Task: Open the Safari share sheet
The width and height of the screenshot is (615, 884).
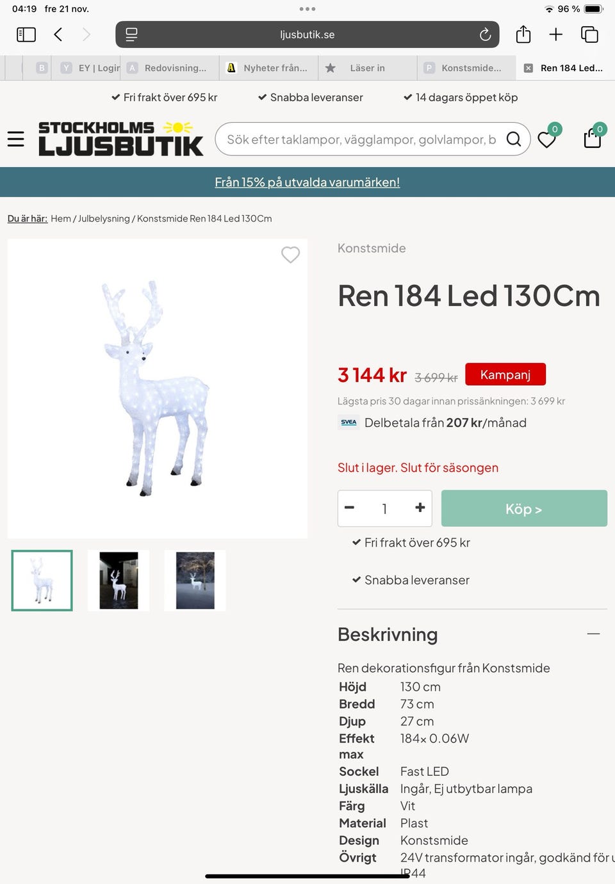Action: pos(523,34)
